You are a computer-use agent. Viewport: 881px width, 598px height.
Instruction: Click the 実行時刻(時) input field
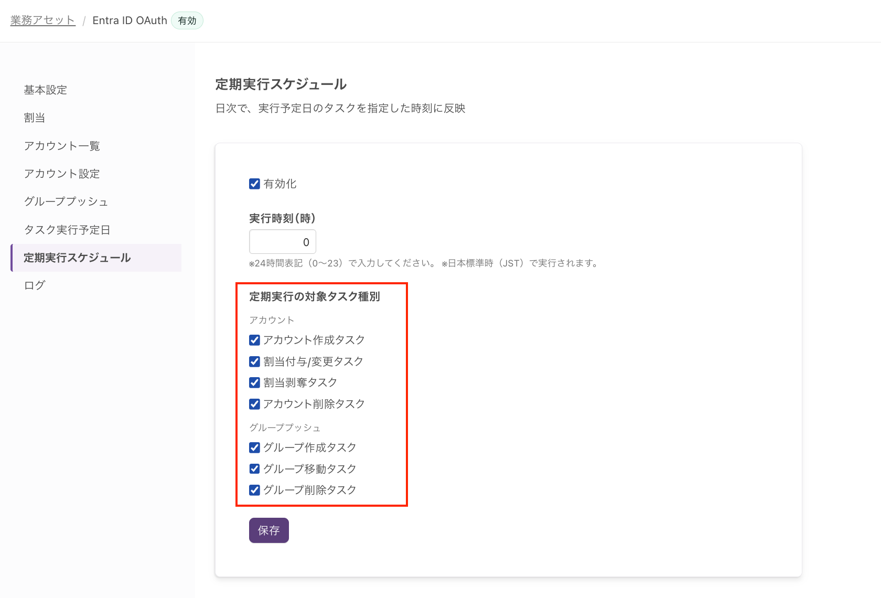coord(282,242)
